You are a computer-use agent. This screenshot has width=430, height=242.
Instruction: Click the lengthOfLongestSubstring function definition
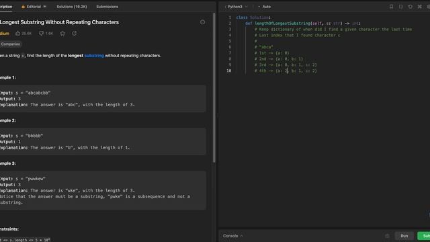tap(303, 24)
